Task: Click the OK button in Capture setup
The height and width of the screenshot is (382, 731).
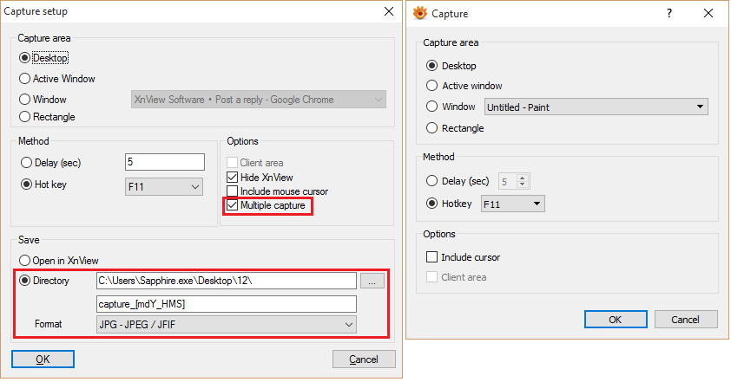Action: coord(43,359)
